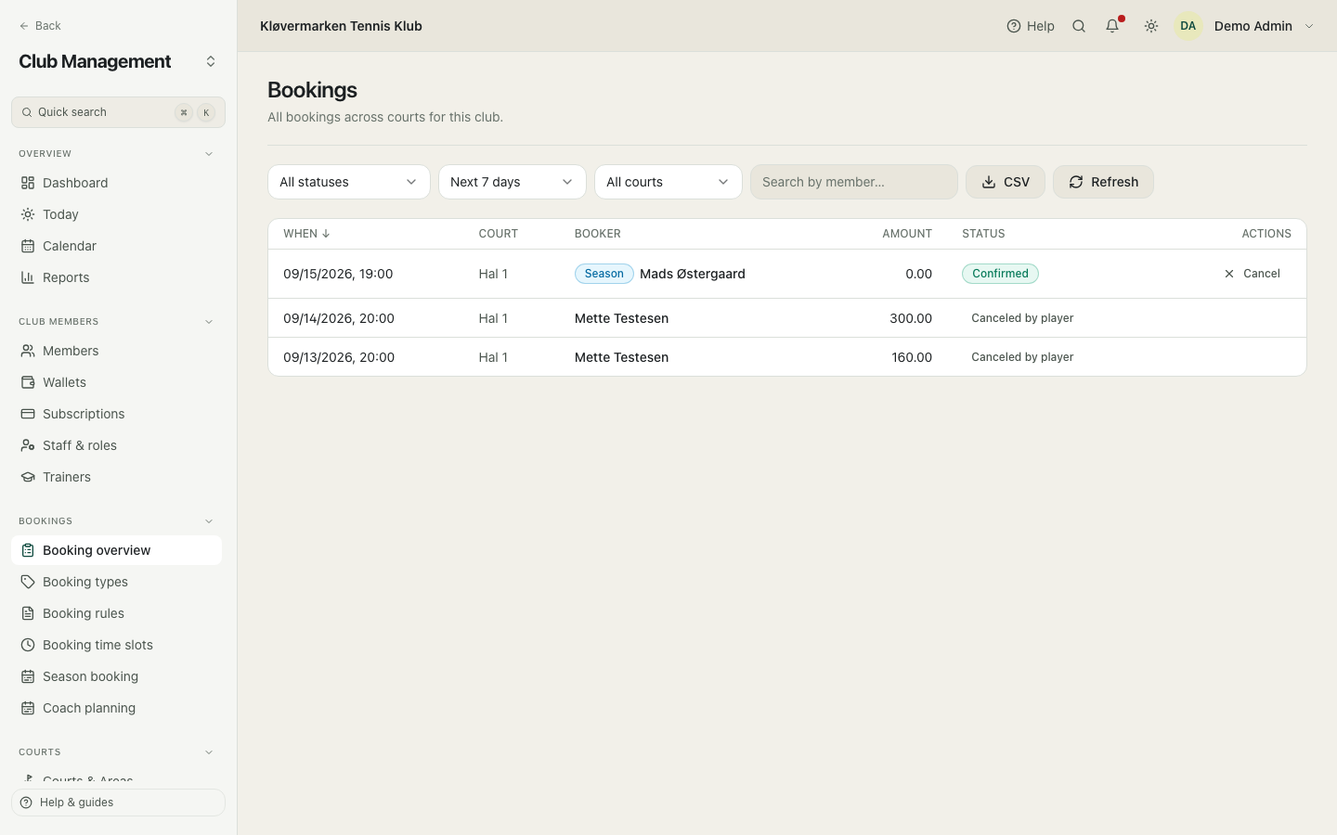The image size is (1337, 835).
Task: Click the Members people icon
Action: click(28, 351)
